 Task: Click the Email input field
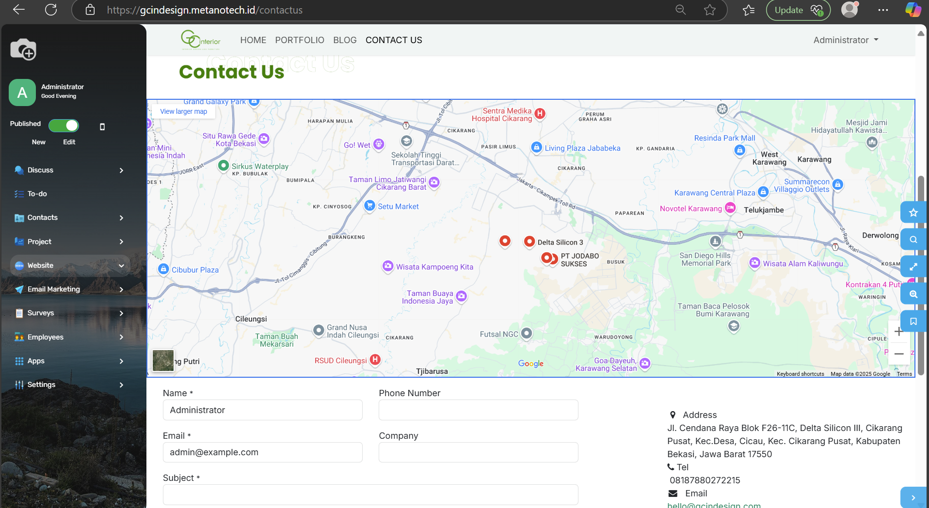(x=263, y=452)
